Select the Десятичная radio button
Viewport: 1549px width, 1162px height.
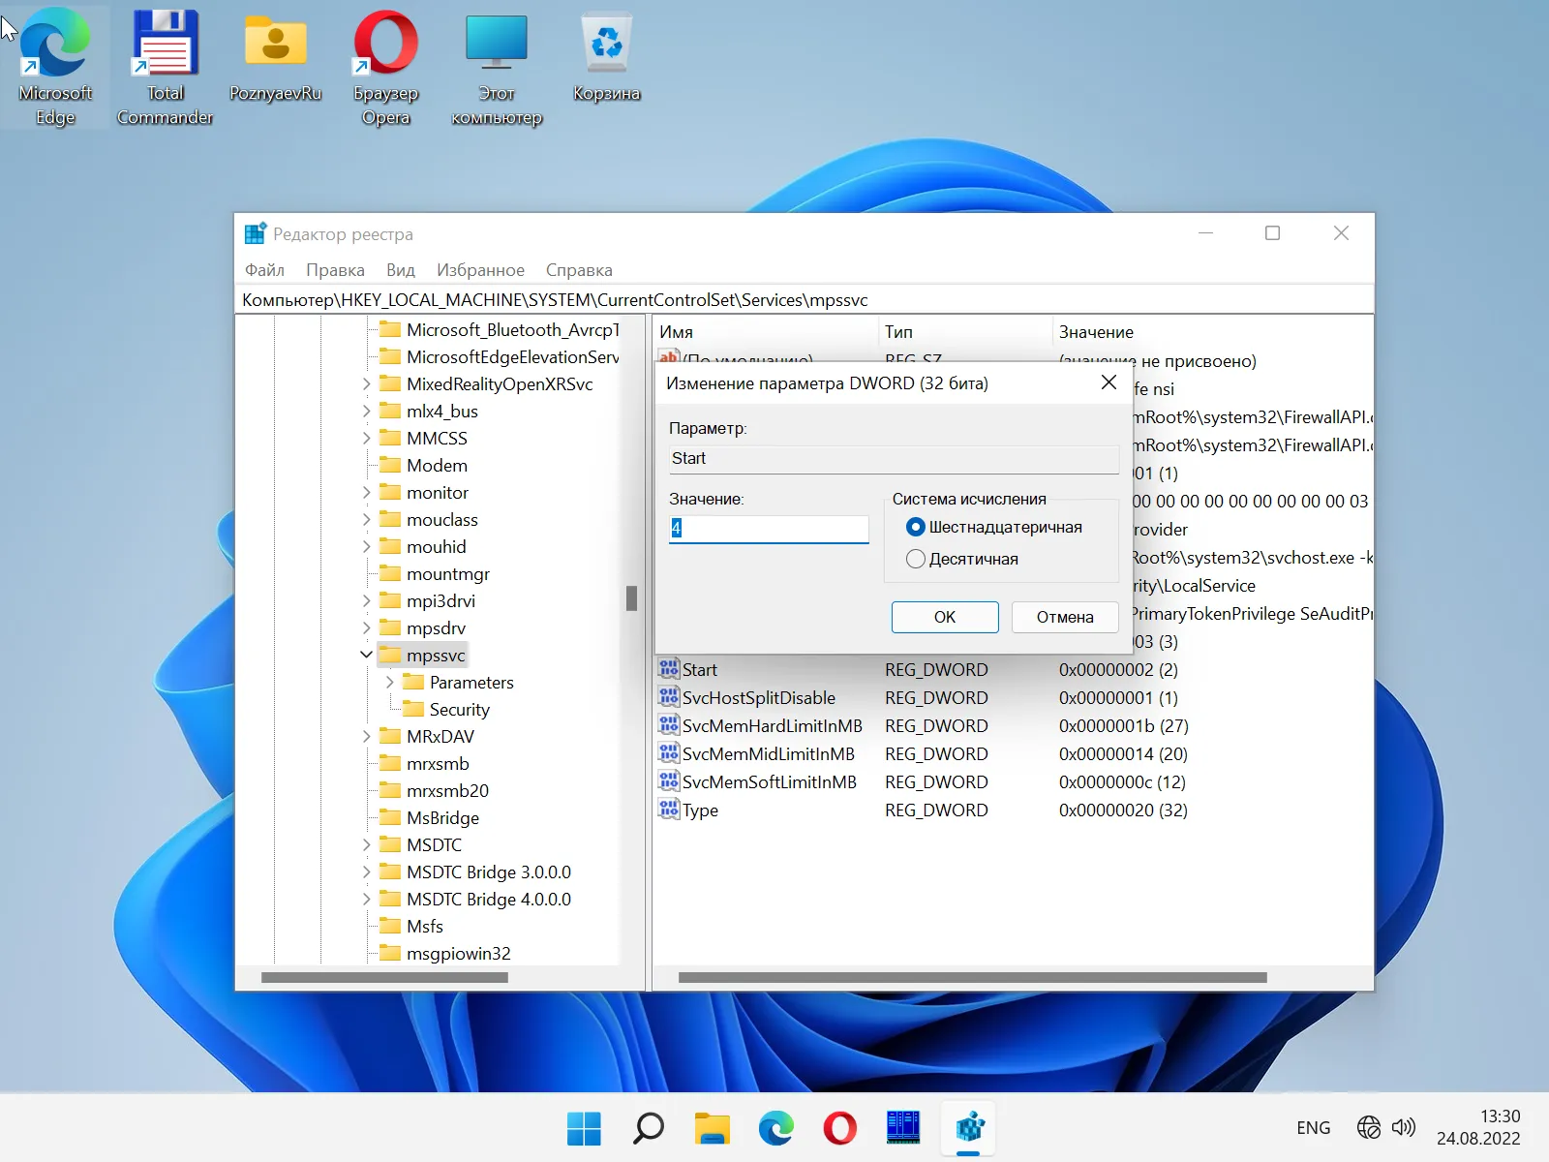point(916,560)
